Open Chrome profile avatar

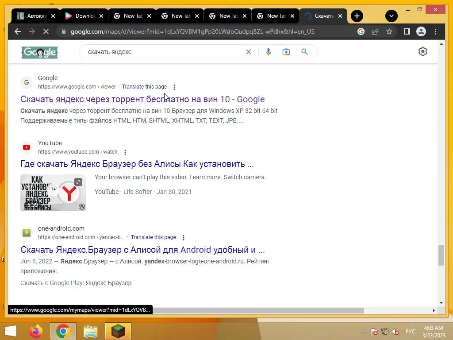(x=421, y=31)
